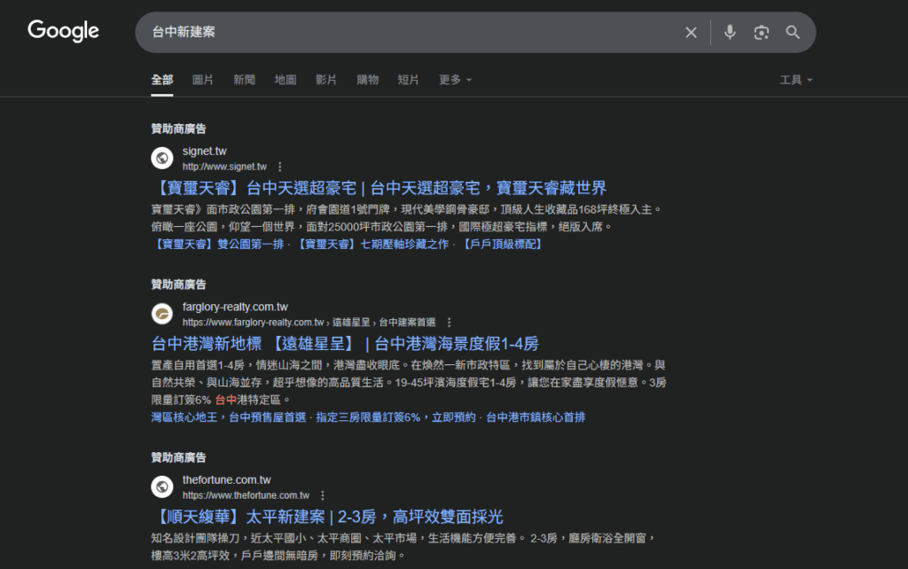The width and height of the screenshot is (908, 569).
Task: Switch to the 圖片 tab
Action: tap(203, 80)
